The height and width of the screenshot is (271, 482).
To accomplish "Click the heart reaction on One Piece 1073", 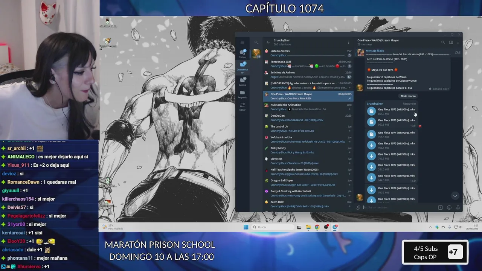I will [419, 126].
